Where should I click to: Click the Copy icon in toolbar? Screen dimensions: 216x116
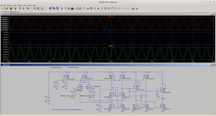pos(65,9)
